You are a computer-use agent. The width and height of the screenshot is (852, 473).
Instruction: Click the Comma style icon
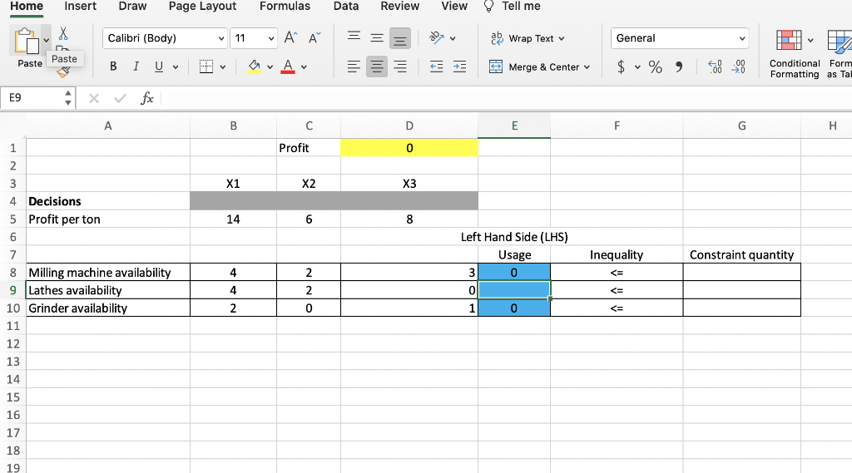click(679, 67)
